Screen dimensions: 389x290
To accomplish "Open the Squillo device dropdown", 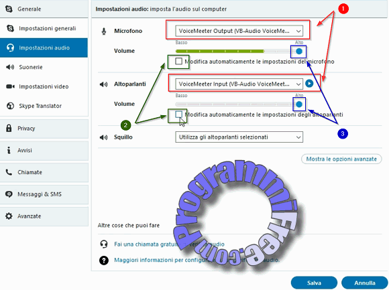I will coord(239,137).
